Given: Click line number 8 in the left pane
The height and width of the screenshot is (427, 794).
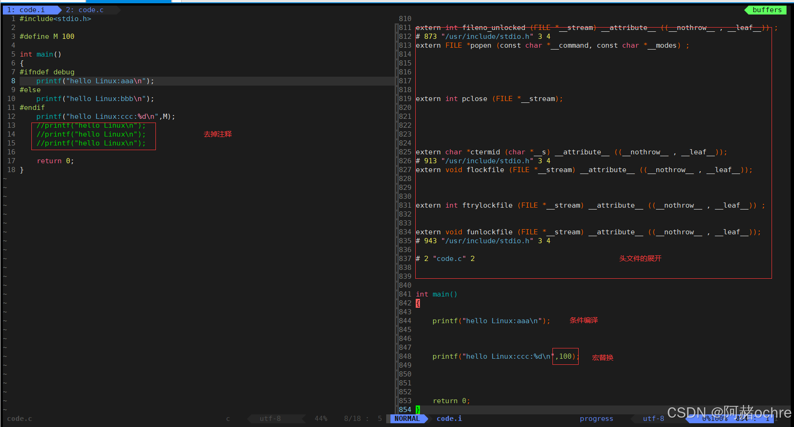Looking at the screenshot, I should (13, 81).
